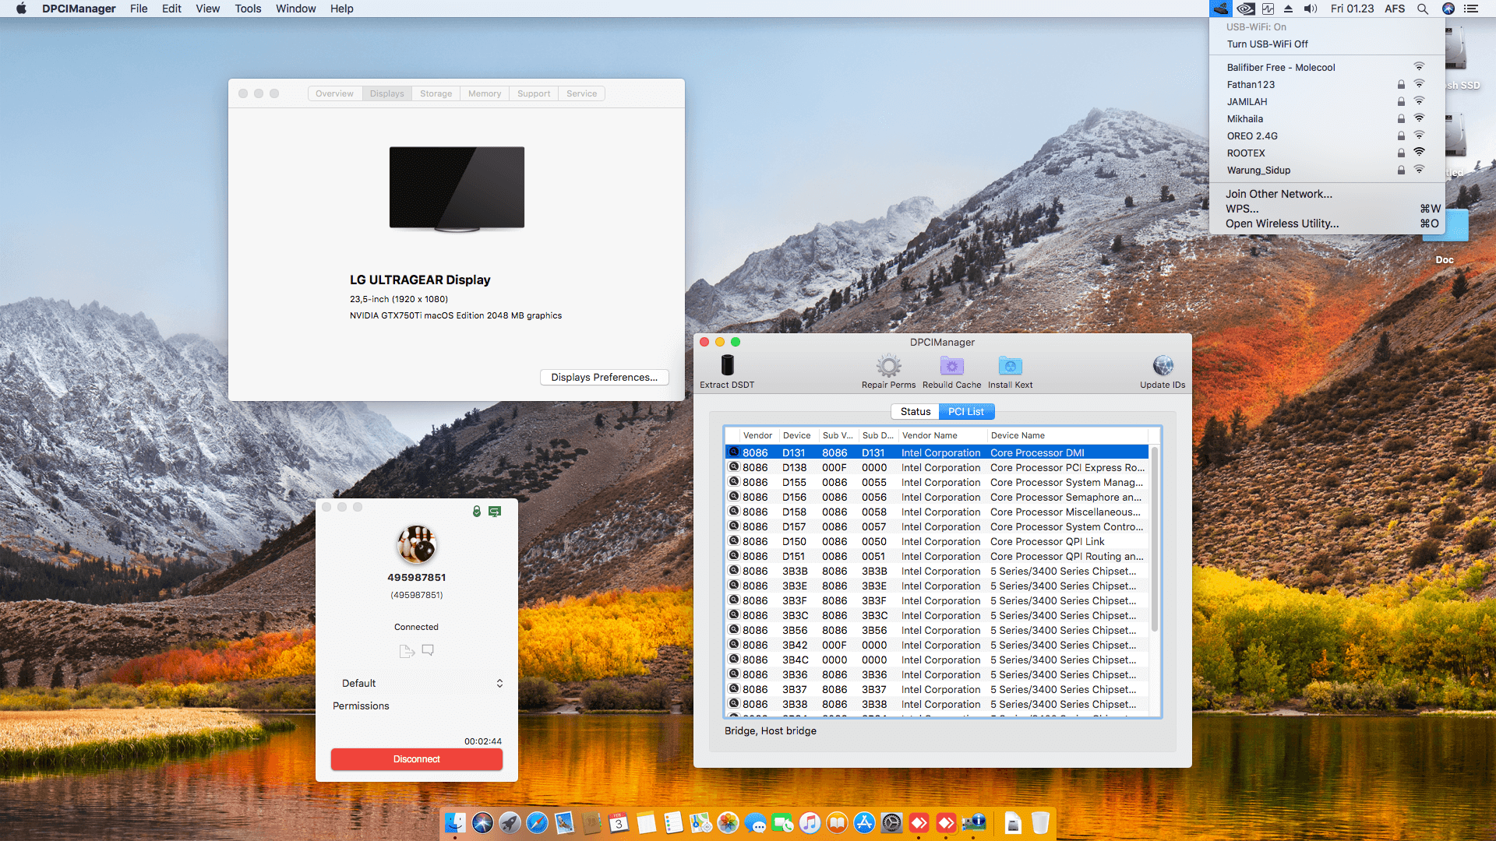Click the Repair Perms gear icon
Viewport: 1496px width, 841px height.
pos(888,366)
